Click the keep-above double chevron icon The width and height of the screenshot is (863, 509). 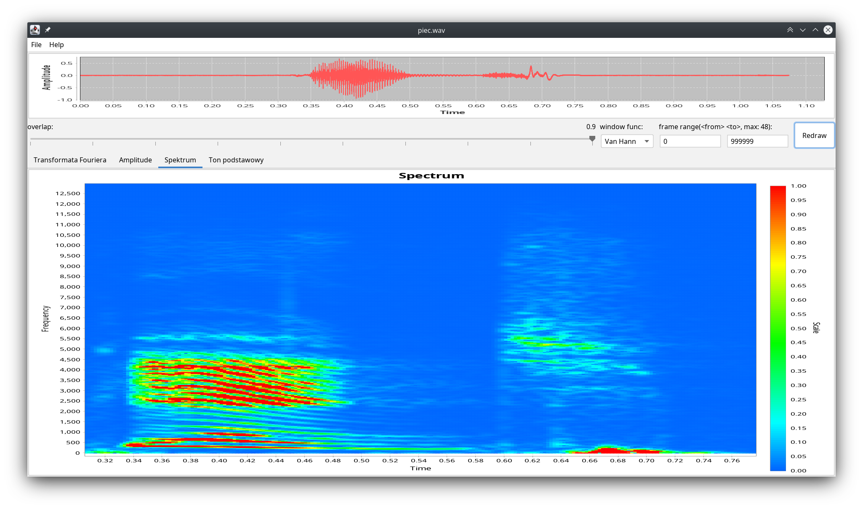[x=790, y=30]
